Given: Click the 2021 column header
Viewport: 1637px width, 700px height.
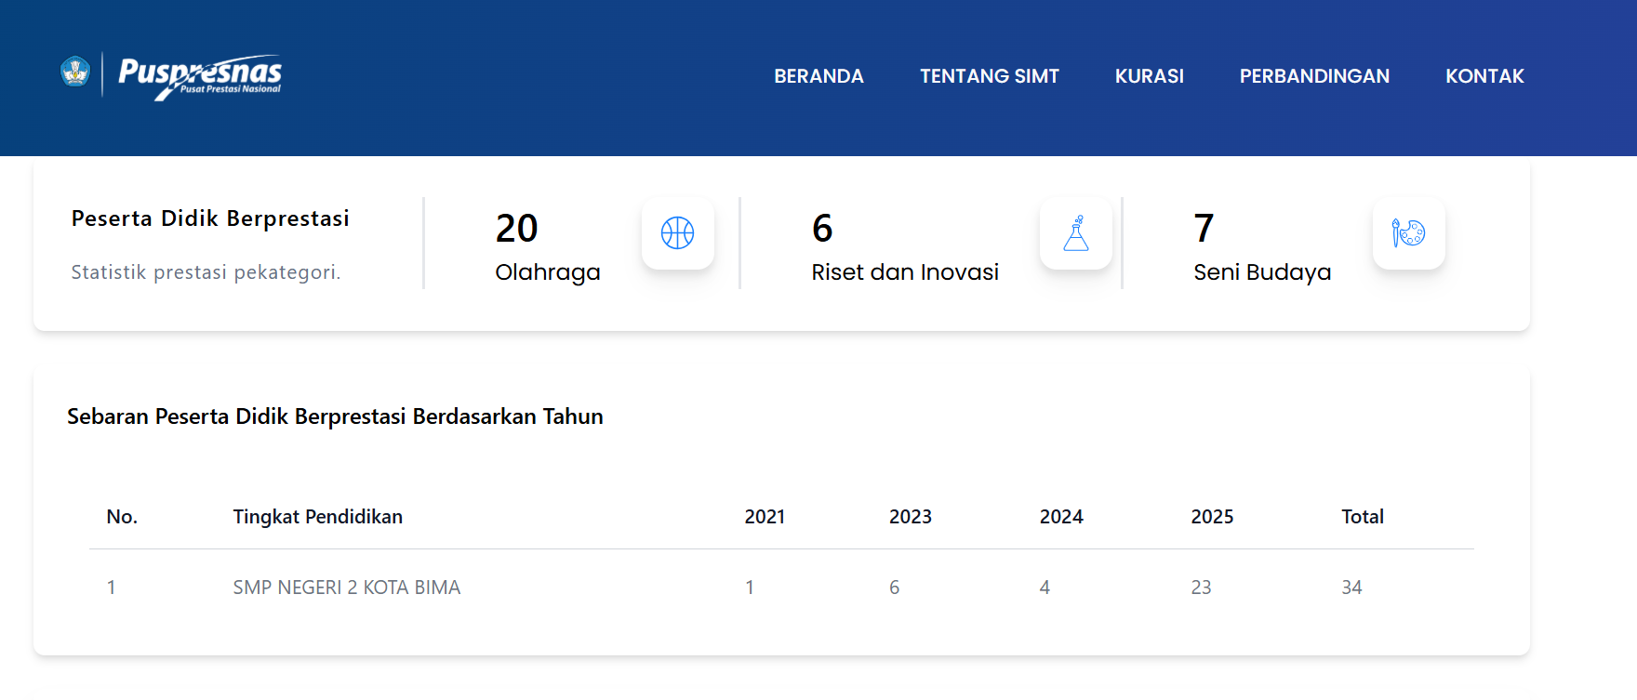Looking at the screenshot, I should [x=765, y=517].
